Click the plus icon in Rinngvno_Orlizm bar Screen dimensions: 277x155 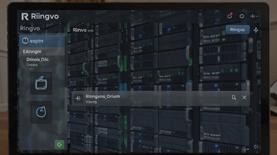pos(78,98)
